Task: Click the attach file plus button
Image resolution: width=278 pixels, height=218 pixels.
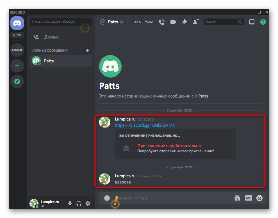Action: pos(107,198)
